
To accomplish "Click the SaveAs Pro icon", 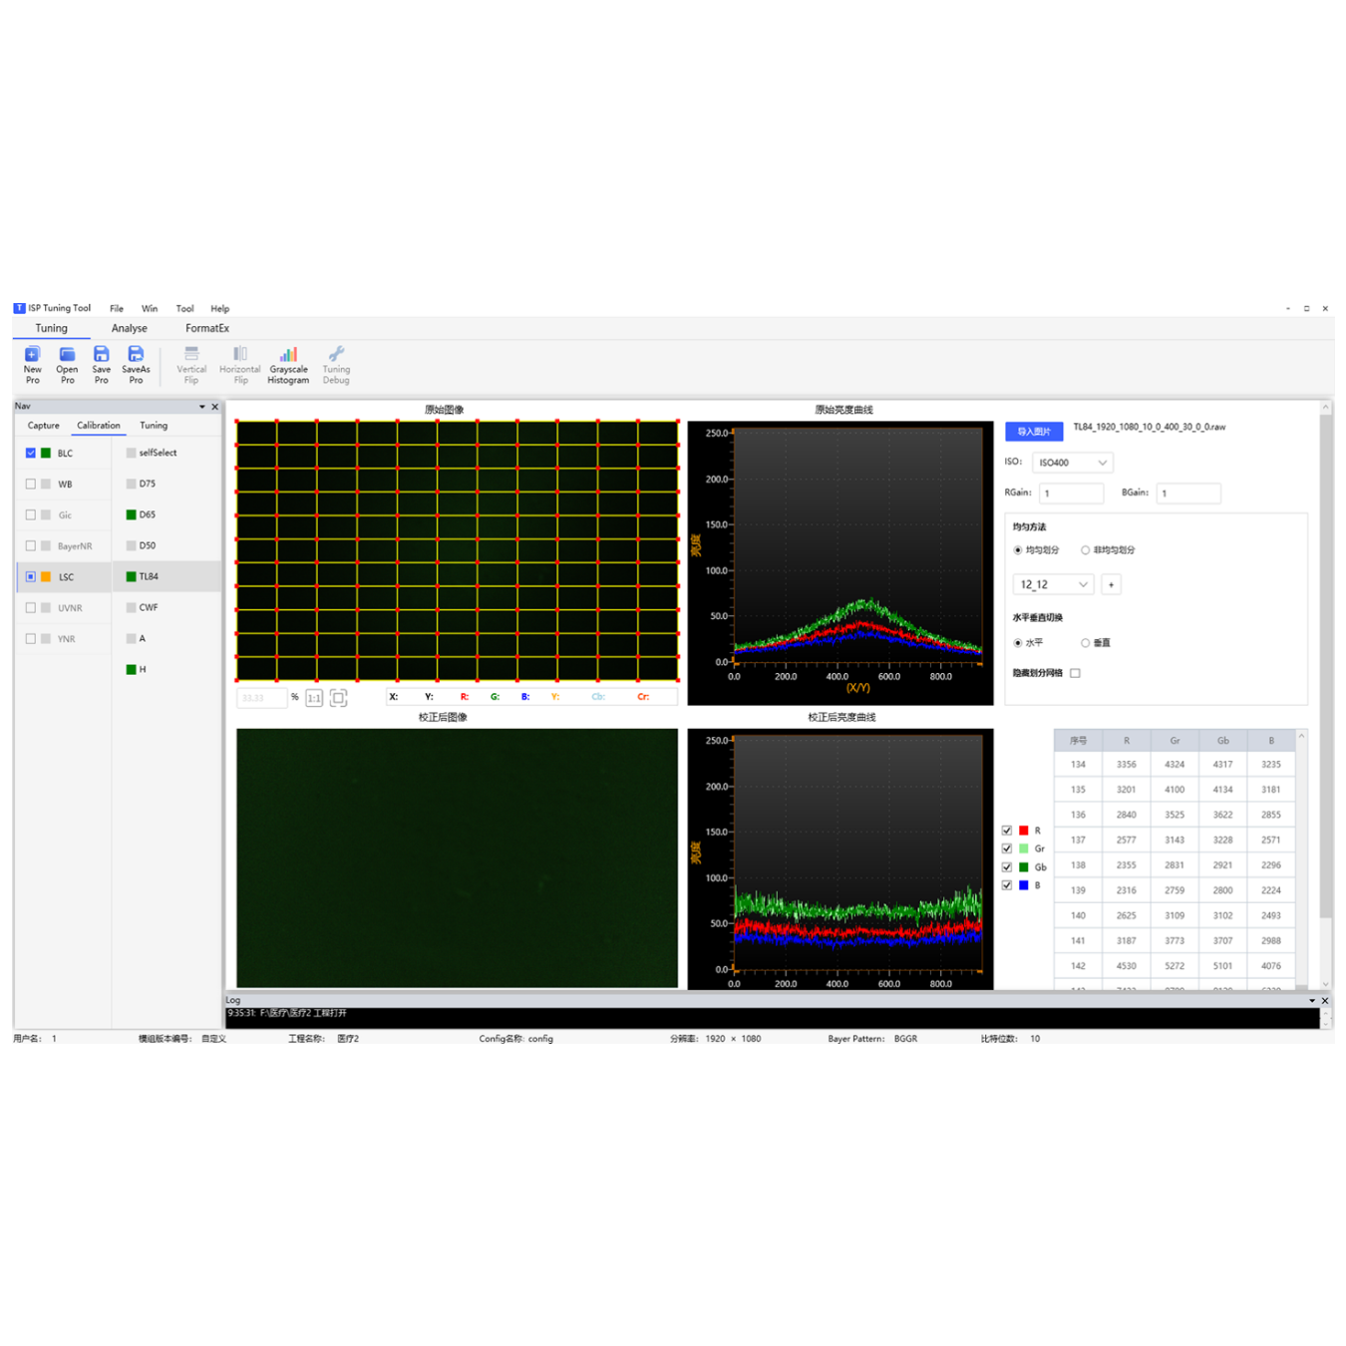I will pos(136,355).
